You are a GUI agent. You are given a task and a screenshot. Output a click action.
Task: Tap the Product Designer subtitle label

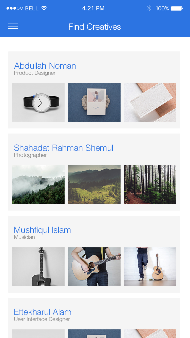[35, 73]
